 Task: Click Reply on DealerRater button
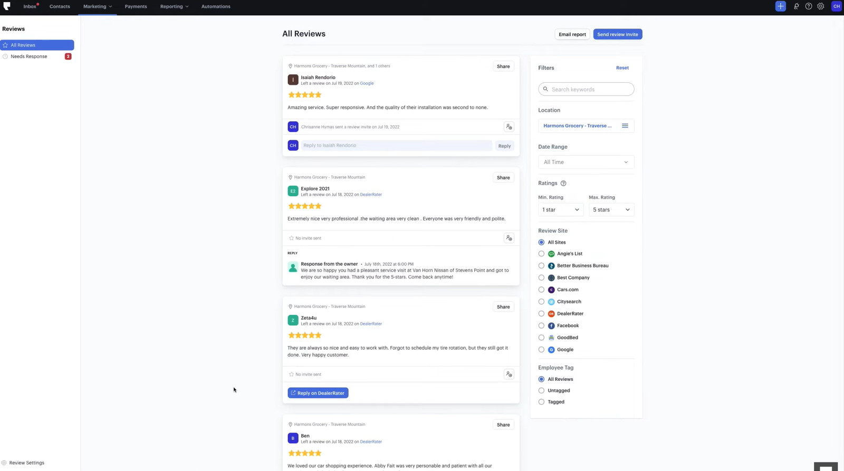318,393
